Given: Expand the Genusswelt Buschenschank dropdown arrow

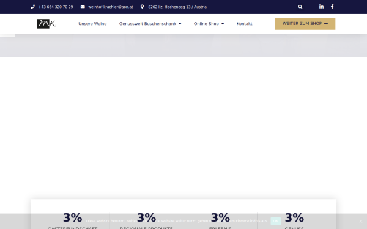Looking at the screenshot, I should click(180, 24).
